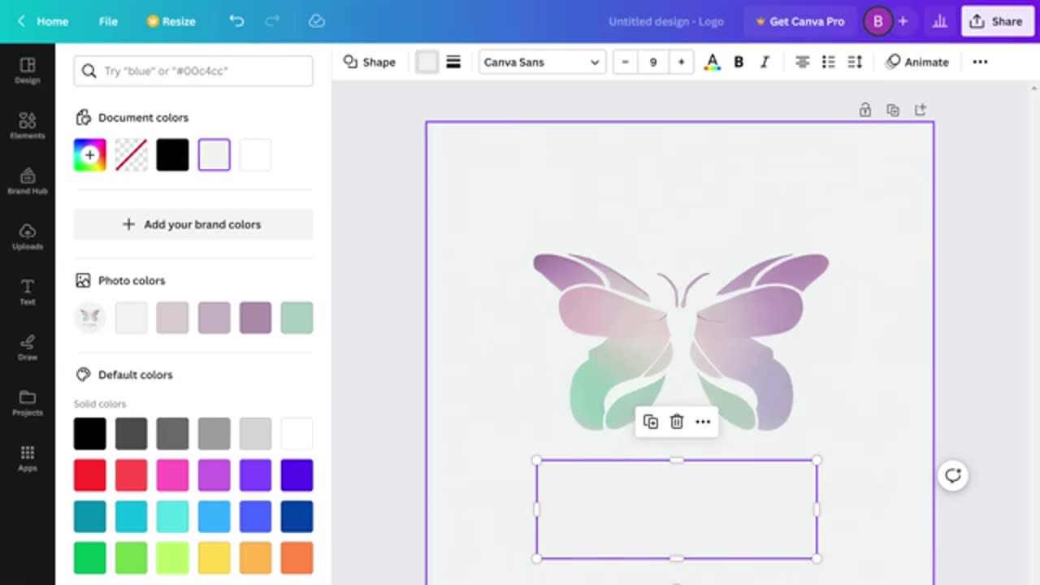Add a new document color with rainbow plus
The image size is (1040, 585).
[x=89, y=154]
